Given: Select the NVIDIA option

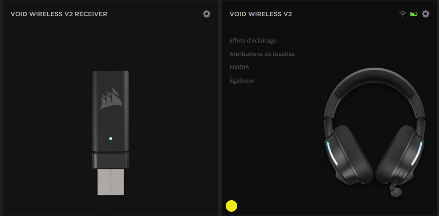Looking at the screenshot, I should coord(239,67).
